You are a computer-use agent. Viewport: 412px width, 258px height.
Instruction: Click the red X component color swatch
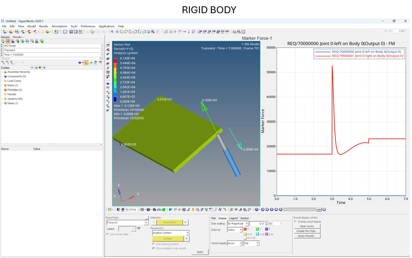pos(245,229)
